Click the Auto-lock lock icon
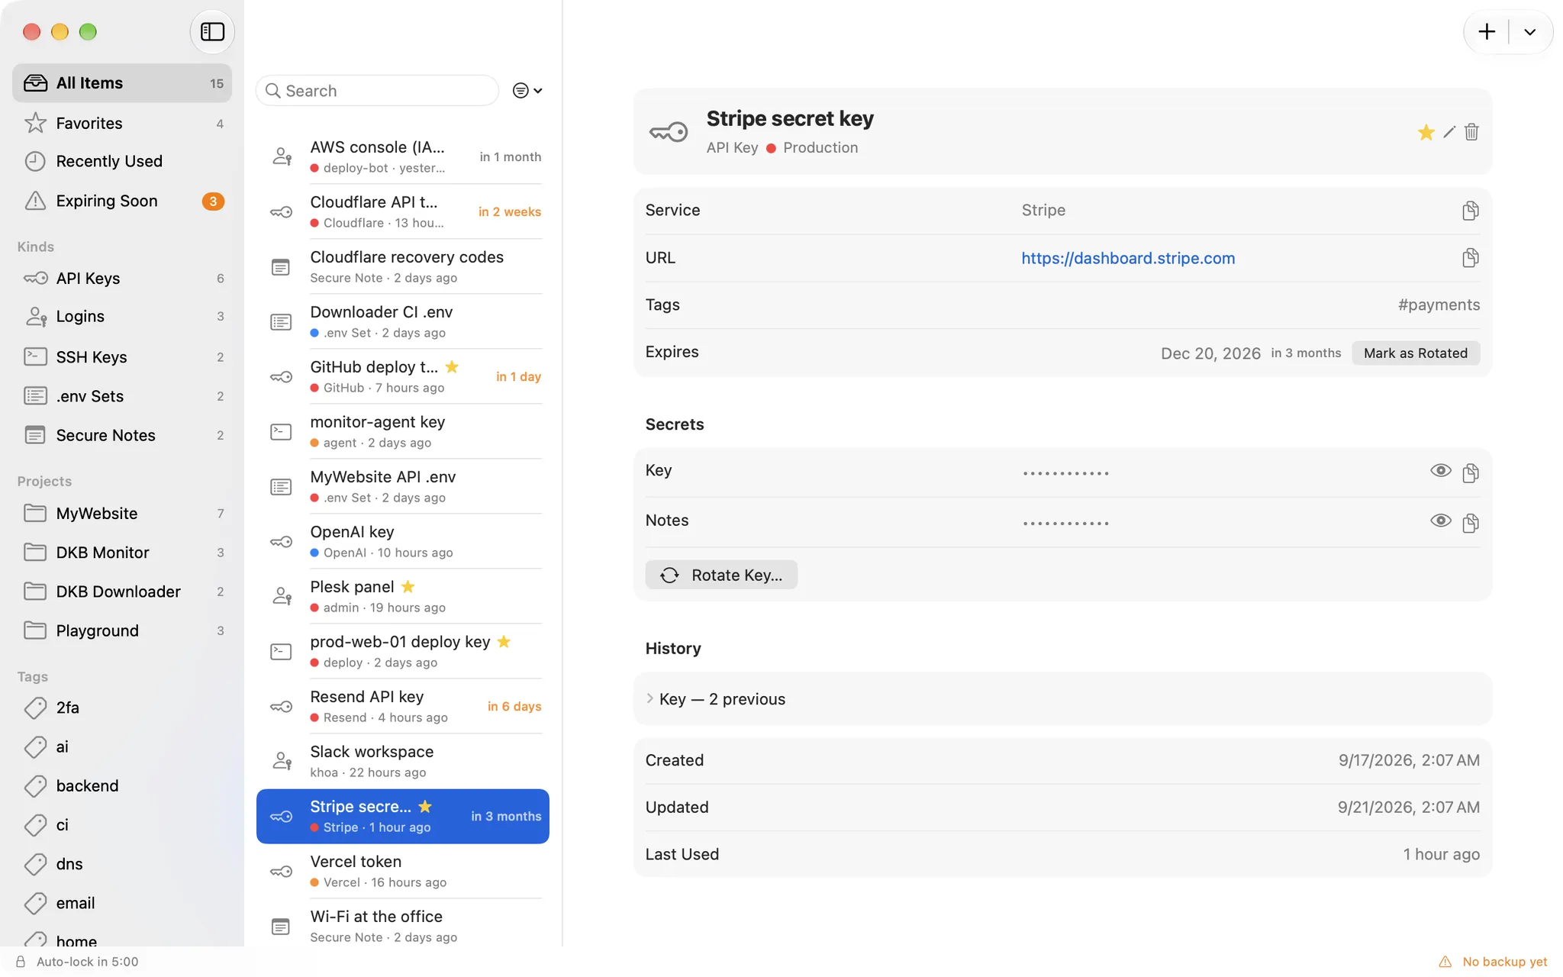This screenshot has height=977, width=1563. point(21,962)
